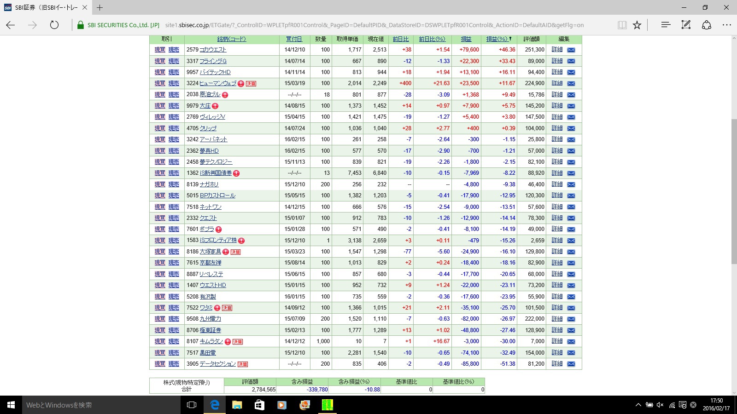Click 詳細 link for データセクション row

coord(557,364)
